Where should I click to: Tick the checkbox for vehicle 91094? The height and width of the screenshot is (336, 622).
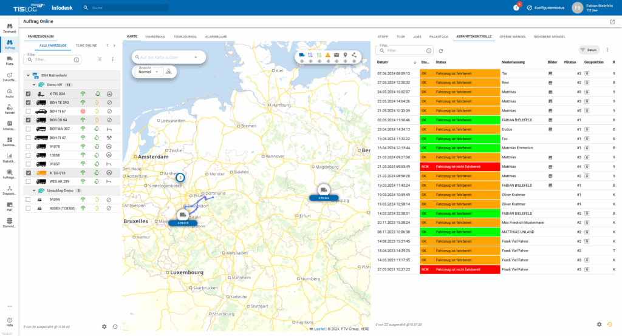click(29, 200)
